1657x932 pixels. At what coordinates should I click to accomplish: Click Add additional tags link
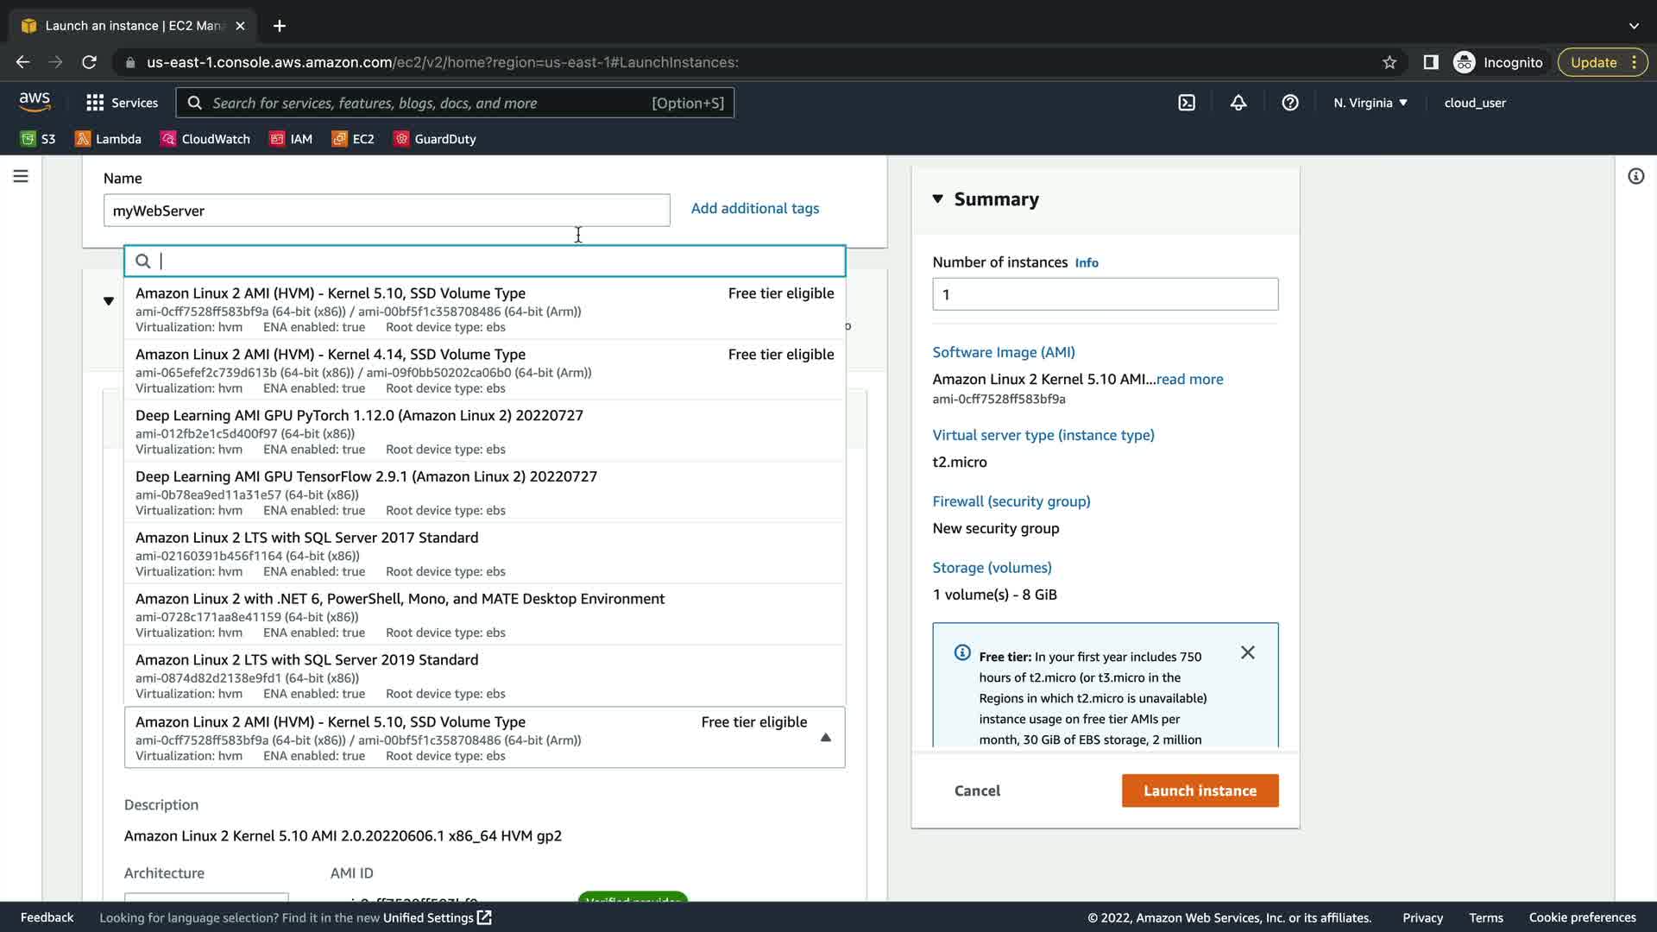coord(754,209)
